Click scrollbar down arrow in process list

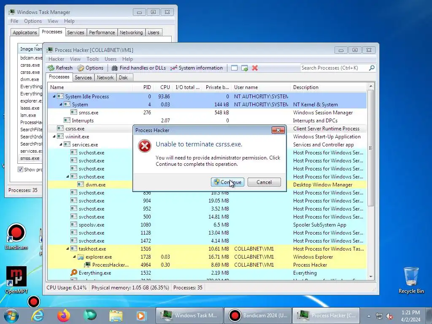[371, 277]
